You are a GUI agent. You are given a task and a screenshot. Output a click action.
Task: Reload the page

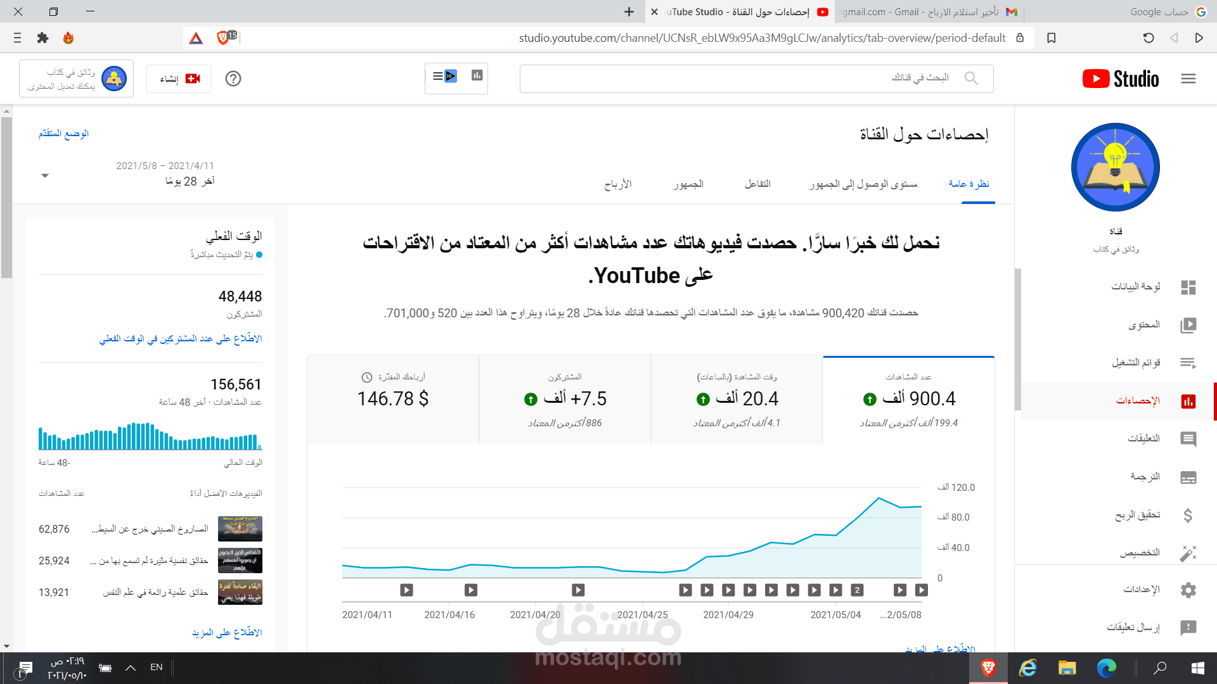coord(1149,38)
